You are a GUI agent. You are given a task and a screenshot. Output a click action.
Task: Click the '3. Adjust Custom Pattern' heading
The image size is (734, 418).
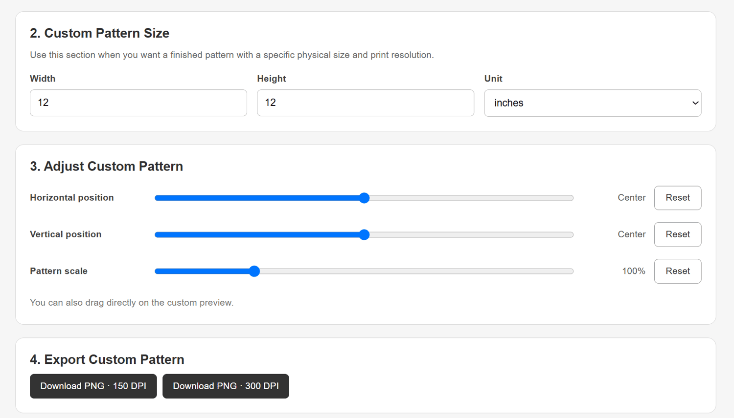click(107, 167)
